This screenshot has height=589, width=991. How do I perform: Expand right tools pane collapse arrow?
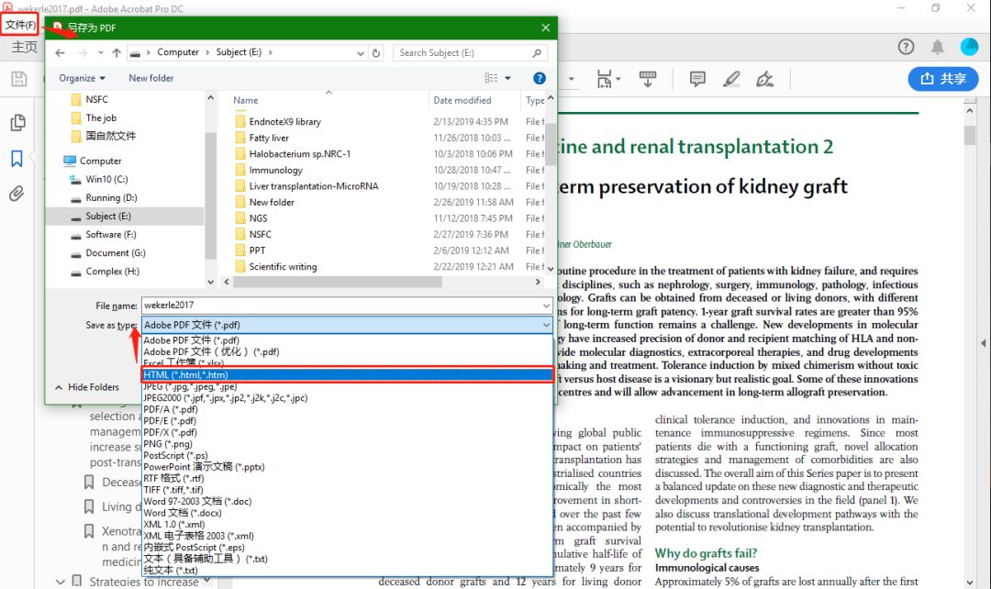[984, 343]
